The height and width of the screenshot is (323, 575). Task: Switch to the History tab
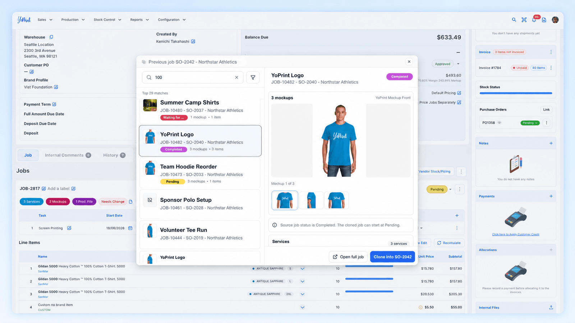point(114,155)
